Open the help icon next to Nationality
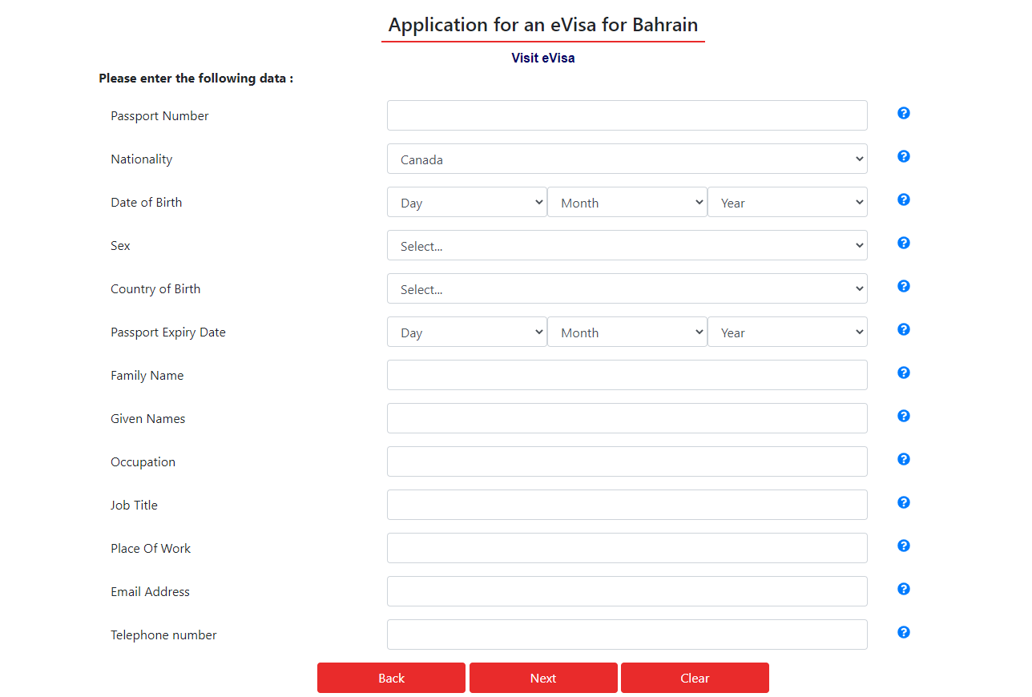 [x=904, y=156]
